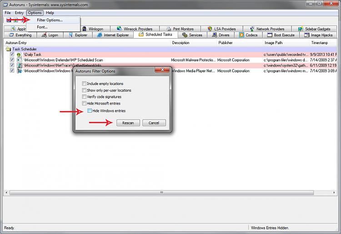Click the 'Windows Entries Hidden.' status text
Screen dimensions: 341x234
[x=270, y=228]
